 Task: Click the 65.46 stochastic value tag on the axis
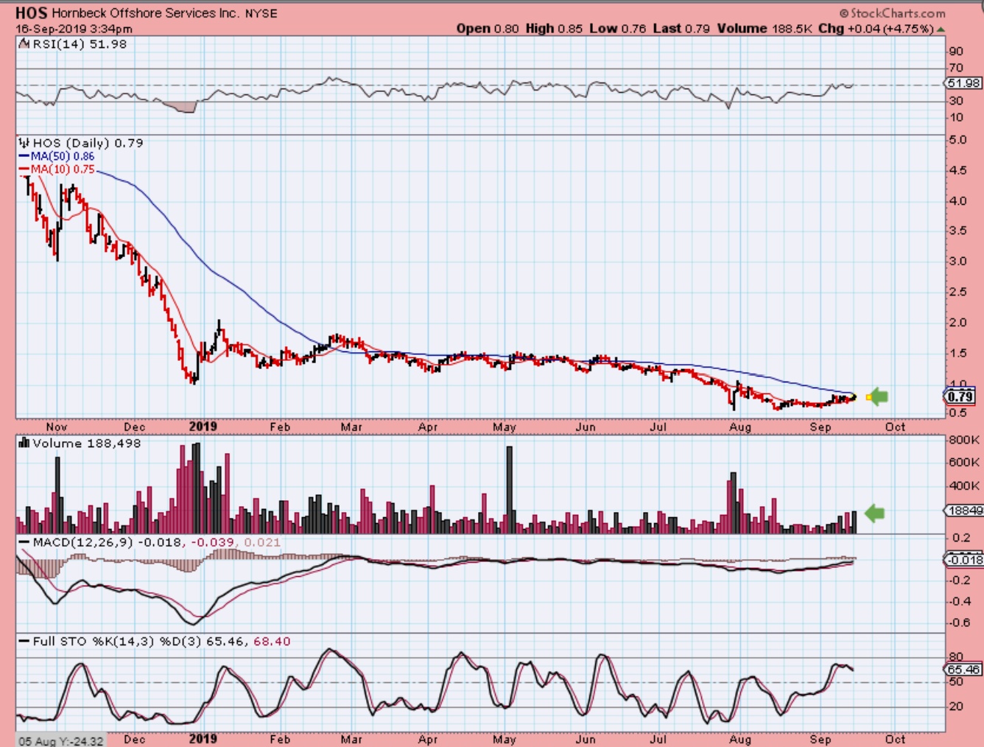963,670
